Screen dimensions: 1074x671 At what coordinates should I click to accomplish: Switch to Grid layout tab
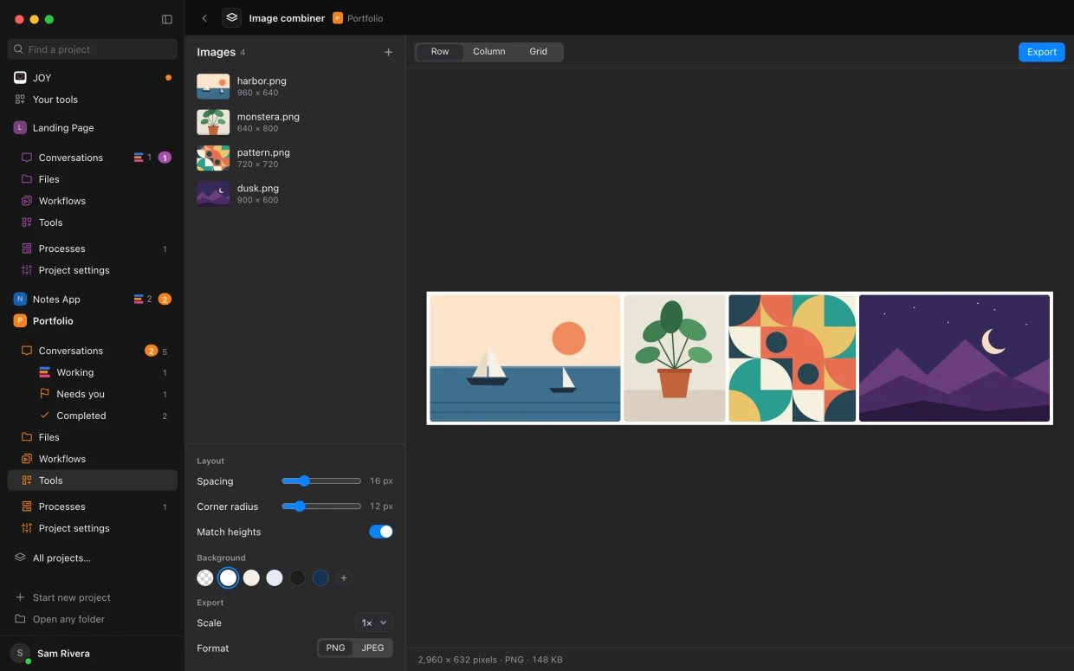(539, 52)
